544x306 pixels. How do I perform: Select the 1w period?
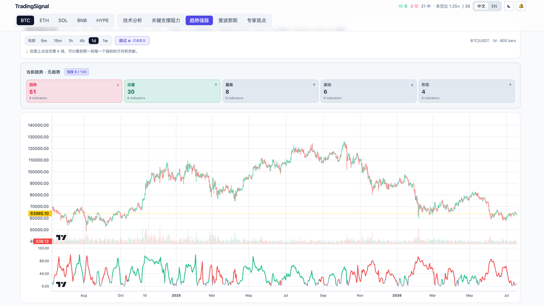coord(105,41)
